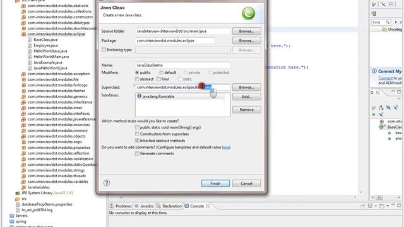Select the public modifier radio button
The height and width of the screenshot is (227, 404).
click(137, 73)
